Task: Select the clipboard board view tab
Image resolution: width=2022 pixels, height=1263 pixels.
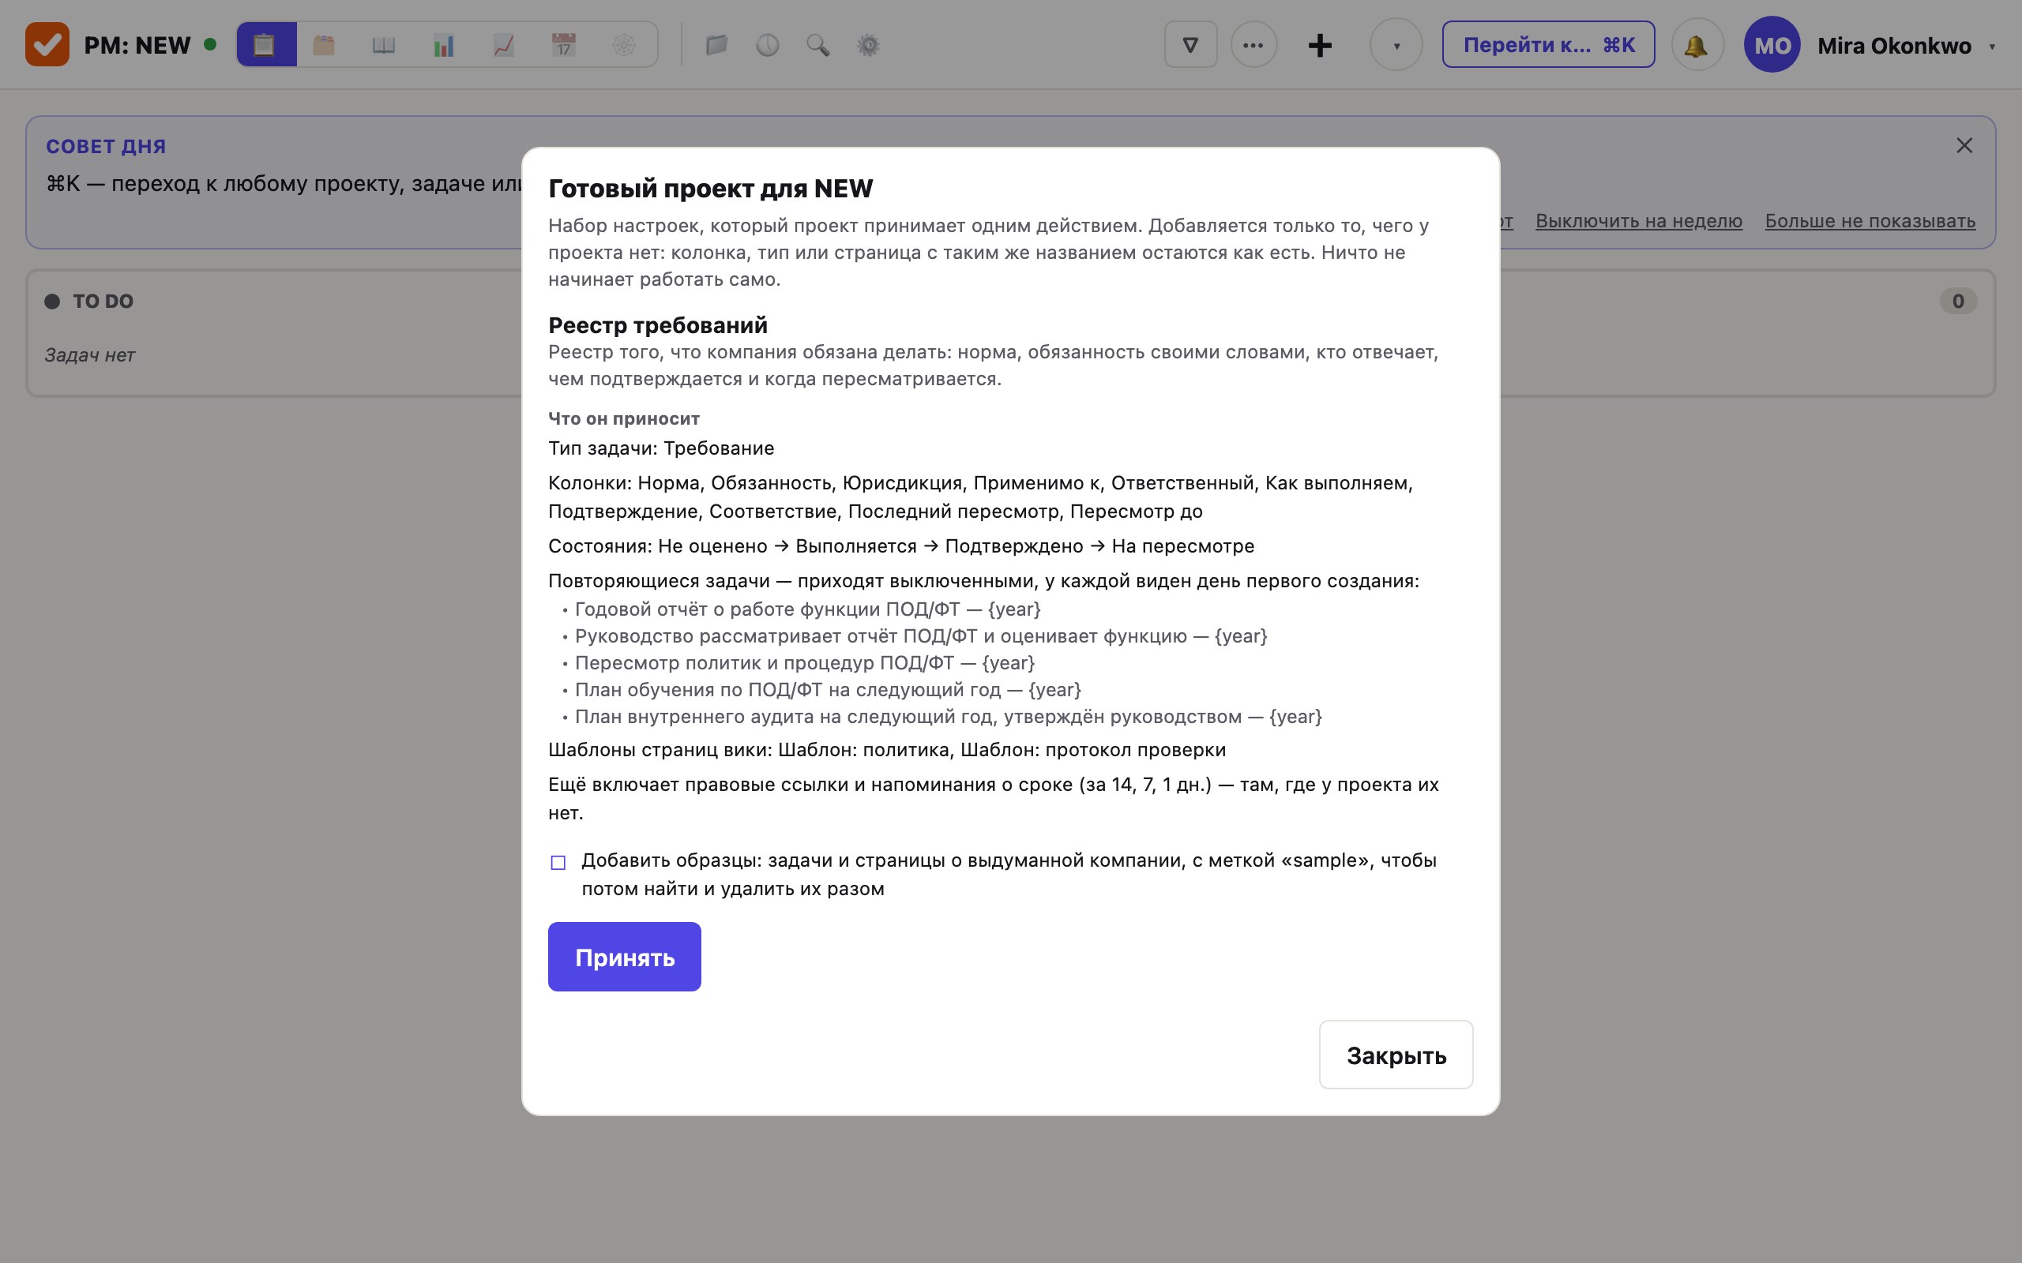Action: [x=265, y=44]
